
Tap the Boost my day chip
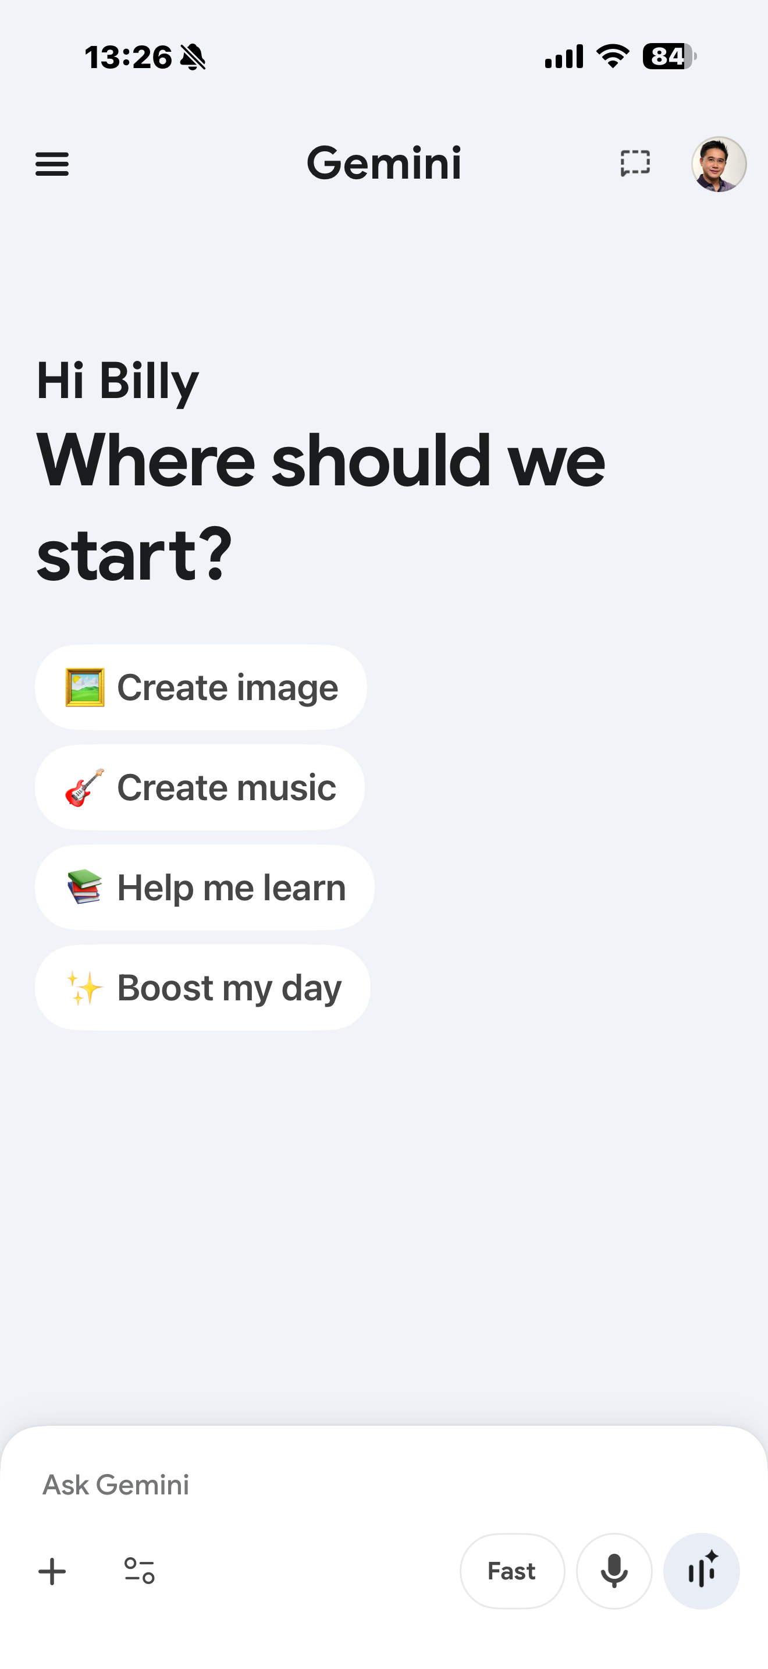tap(202, 988)
